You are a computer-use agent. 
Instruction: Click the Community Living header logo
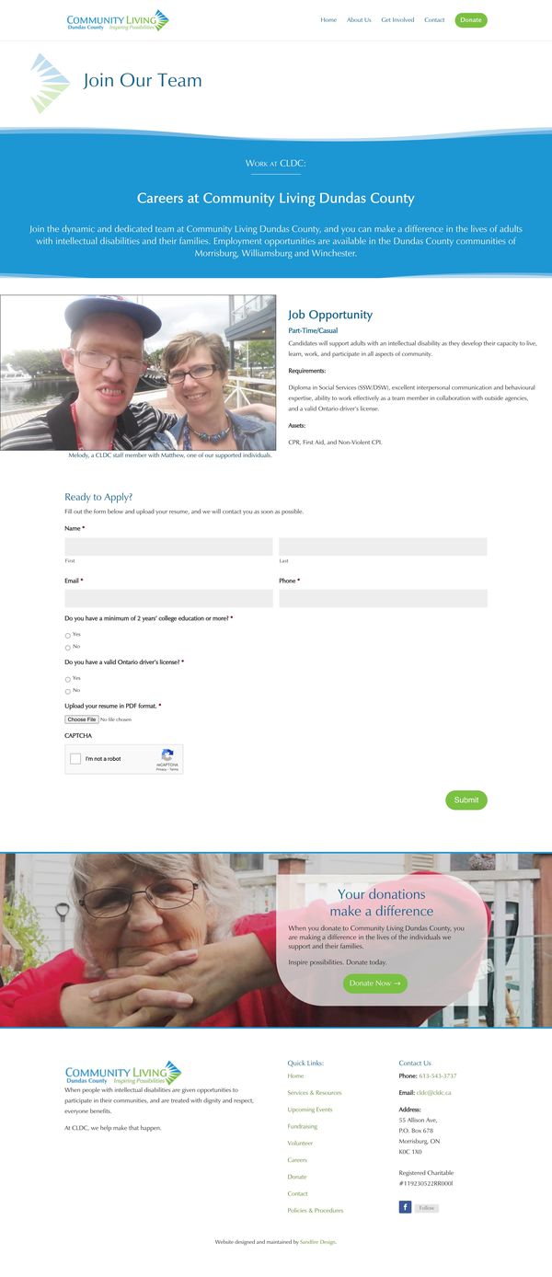click(x=118, y=20)
